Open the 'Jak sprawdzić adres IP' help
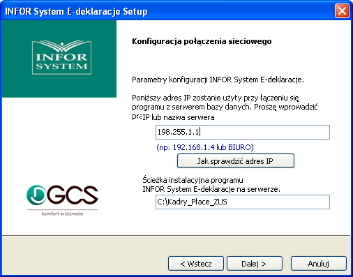353x277 pixels. [x=236, y=161]
